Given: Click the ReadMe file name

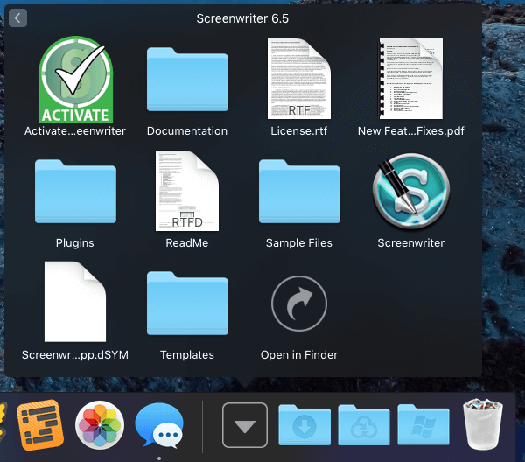Looking at the screenshot, I should (187, 242).
